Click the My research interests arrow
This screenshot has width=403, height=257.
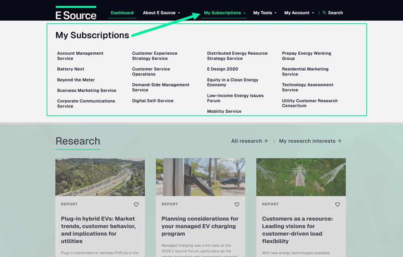tap(340, 141)
